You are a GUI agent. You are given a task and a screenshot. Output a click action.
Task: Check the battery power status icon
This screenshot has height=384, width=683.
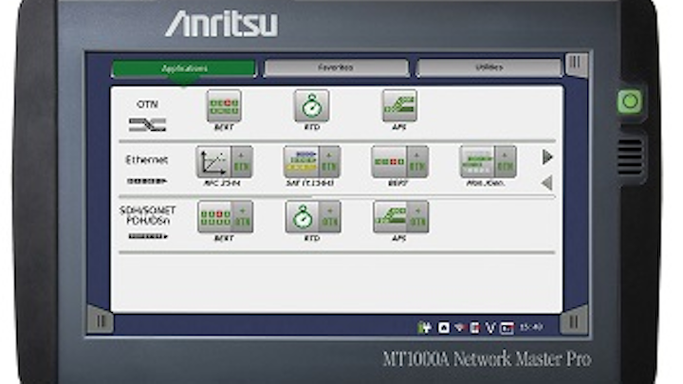(424, 327)
